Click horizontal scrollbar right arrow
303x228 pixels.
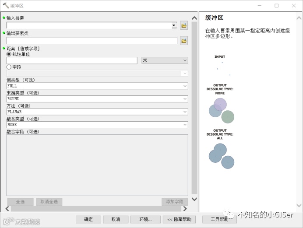tap(185, 208)
